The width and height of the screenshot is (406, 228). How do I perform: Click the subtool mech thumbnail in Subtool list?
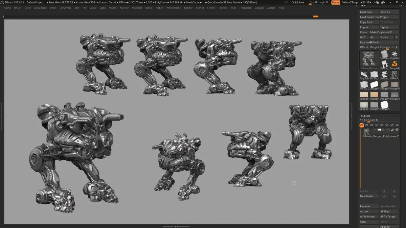(366, 131)
